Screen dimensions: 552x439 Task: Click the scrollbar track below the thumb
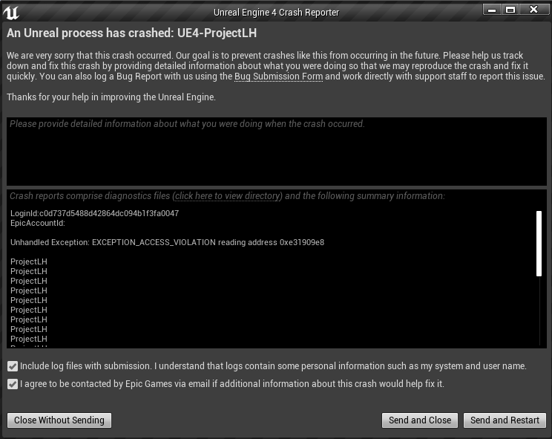tap(539, 312)
